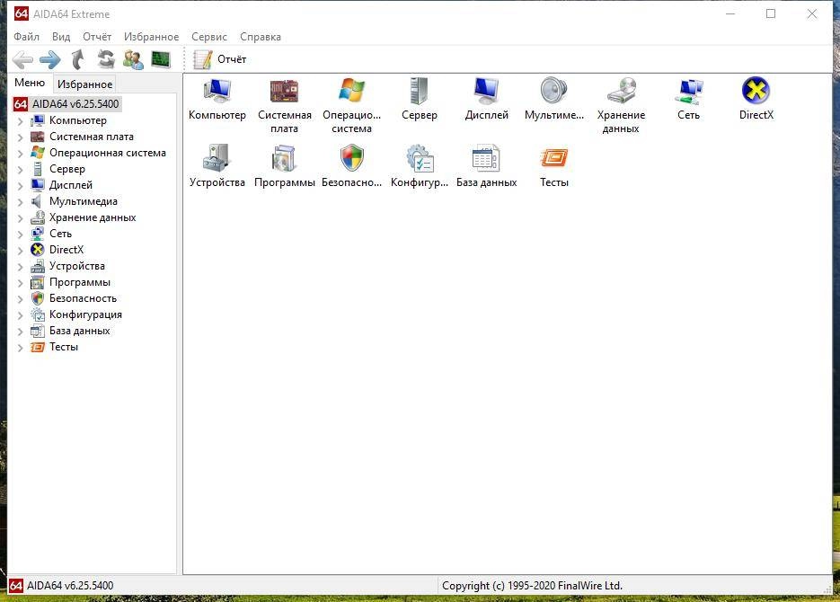Image resolution: width=840 pixels, height=602 pixels.
Task: Expand the Мультимедиа tree node
Action: 21,202
